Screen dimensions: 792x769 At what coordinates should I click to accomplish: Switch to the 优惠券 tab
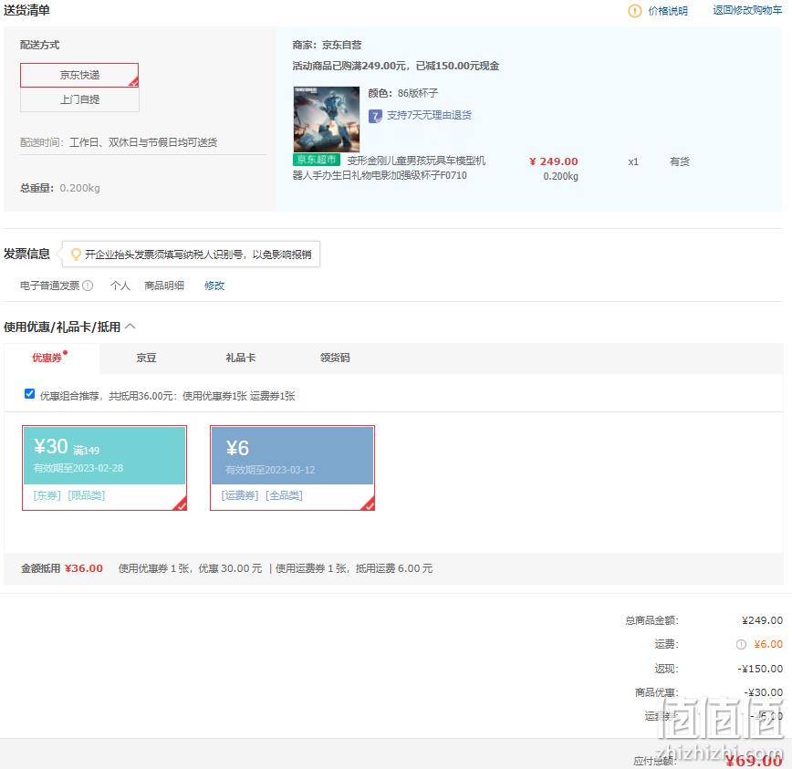pos(51,358)
